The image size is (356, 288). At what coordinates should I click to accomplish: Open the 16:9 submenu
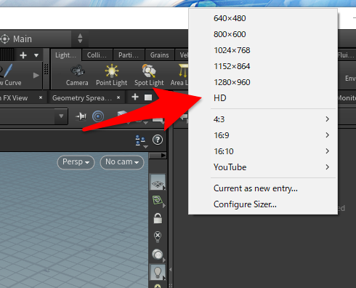pos(263,135)
